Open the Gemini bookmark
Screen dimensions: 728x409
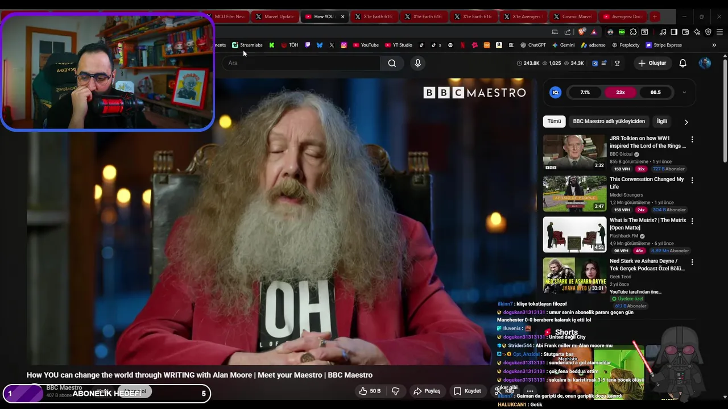pyautogui.click(x=563, y=45)
